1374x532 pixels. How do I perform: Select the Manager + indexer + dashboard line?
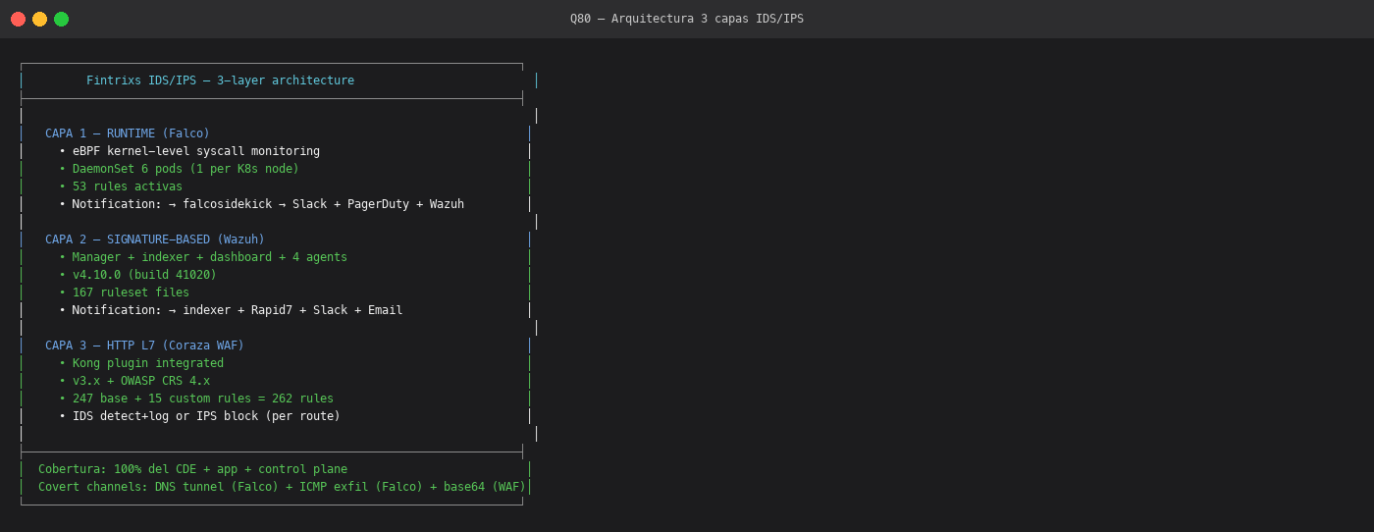click(x=203, y=257)
